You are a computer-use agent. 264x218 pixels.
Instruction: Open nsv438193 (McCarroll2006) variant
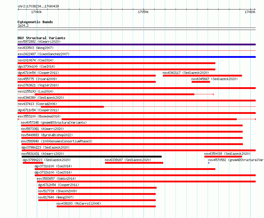pos(79,203)
